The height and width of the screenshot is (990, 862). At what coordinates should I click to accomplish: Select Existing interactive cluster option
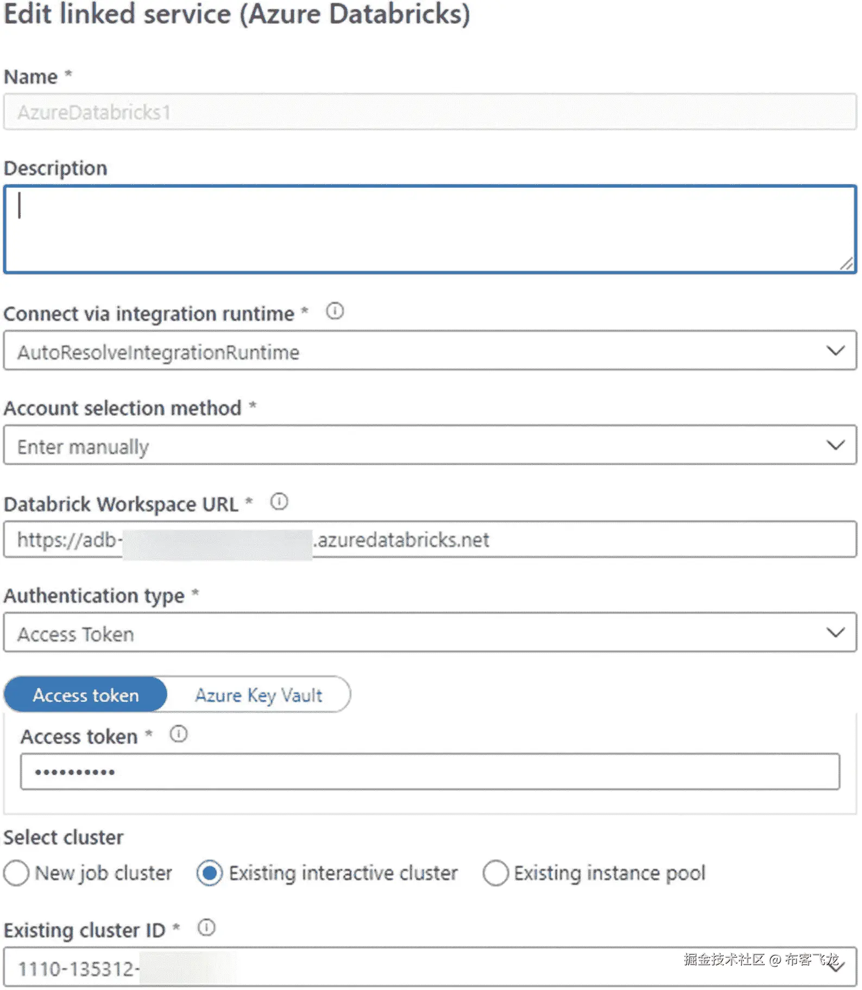(210, 873)
